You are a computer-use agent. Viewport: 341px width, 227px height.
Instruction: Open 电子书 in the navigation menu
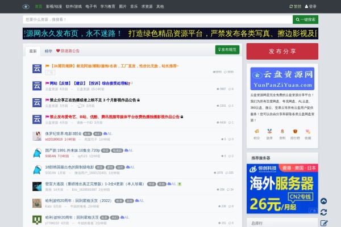(x=91, y=6)
